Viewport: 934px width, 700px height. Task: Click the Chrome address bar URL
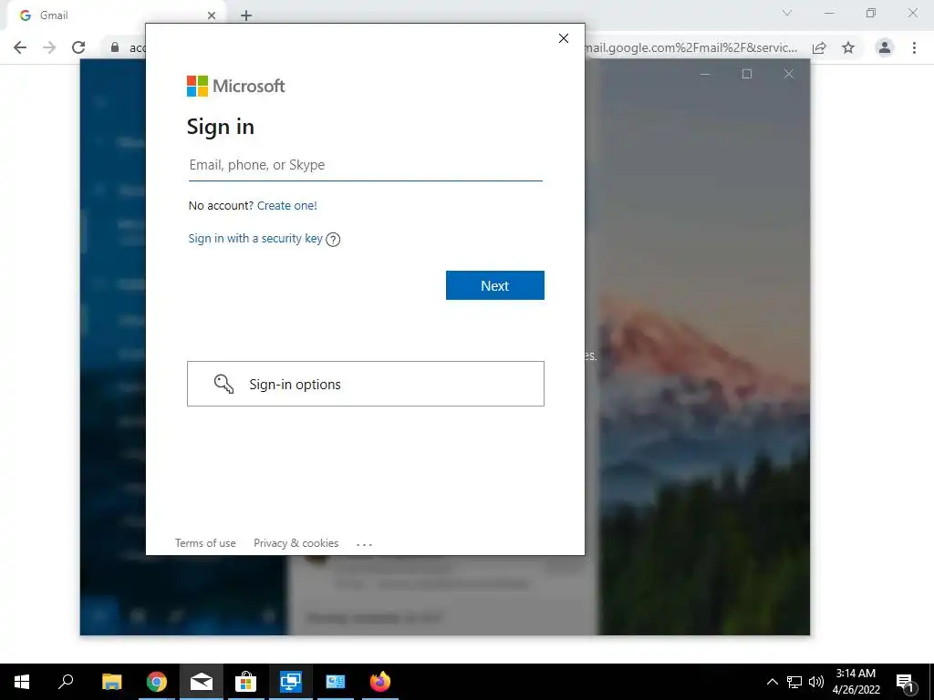pos(690,47)
